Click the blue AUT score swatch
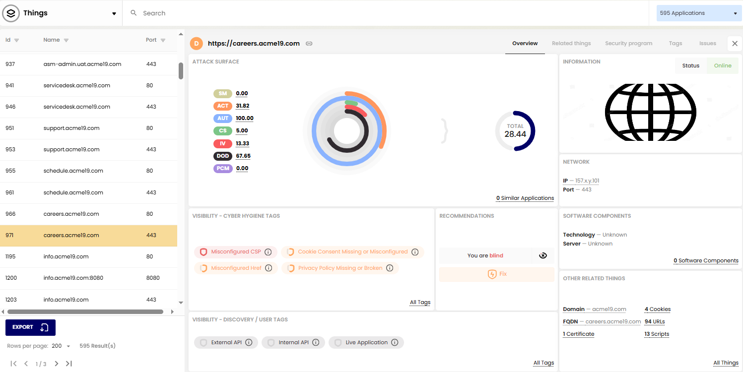 click(x=223, y=118)
